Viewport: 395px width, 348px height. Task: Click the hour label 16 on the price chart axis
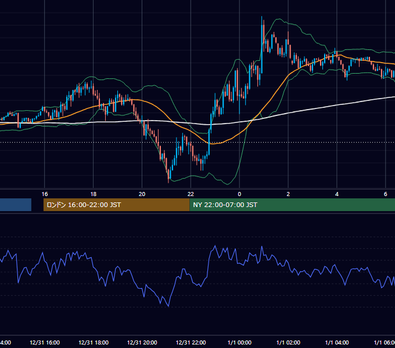point(45,194)
